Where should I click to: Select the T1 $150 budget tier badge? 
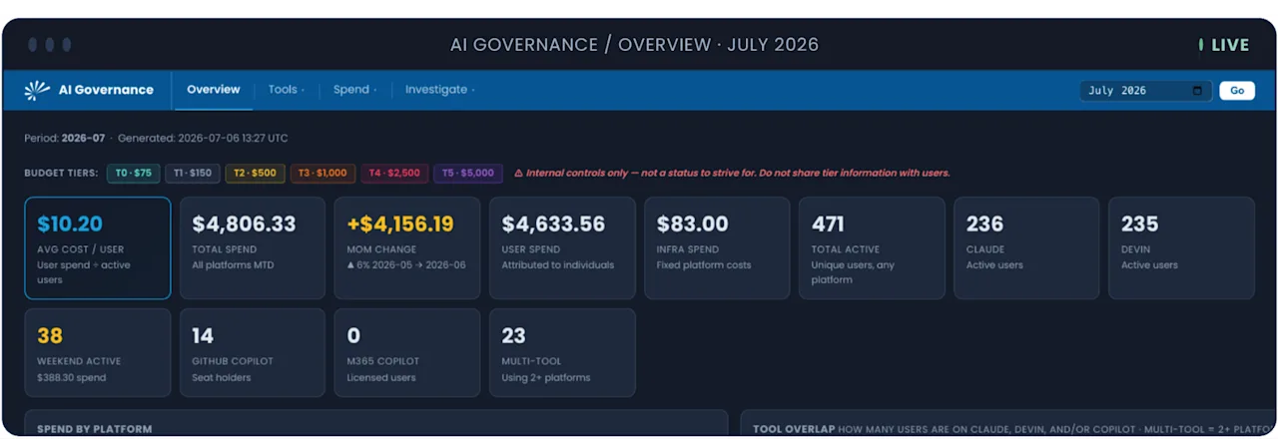(x=192, y=173)
